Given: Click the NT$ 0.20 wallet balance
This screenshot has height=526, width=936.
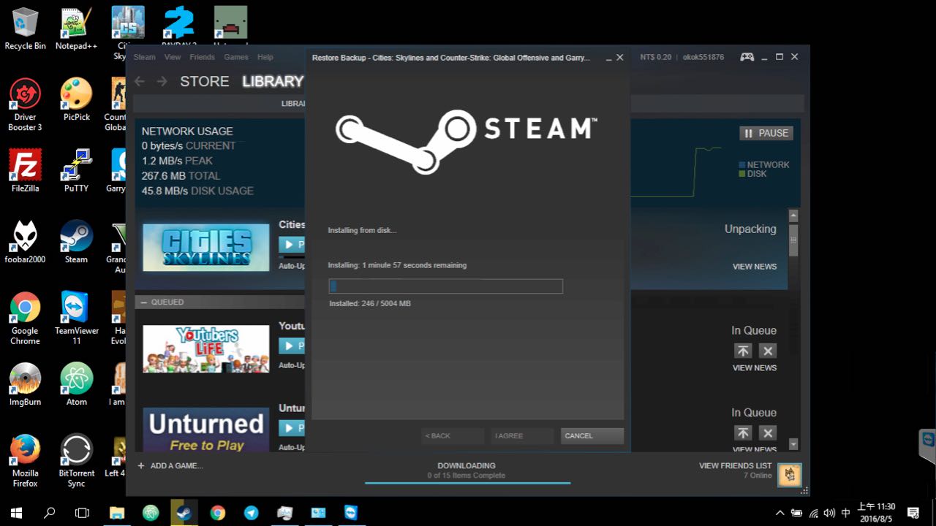Looking at the screenshot, I should point(655,57).
